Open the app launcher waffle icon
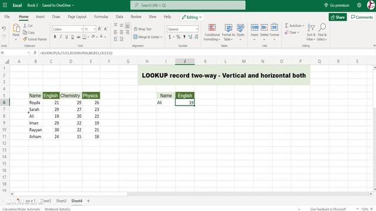376x211 pixels. (5, 5)
